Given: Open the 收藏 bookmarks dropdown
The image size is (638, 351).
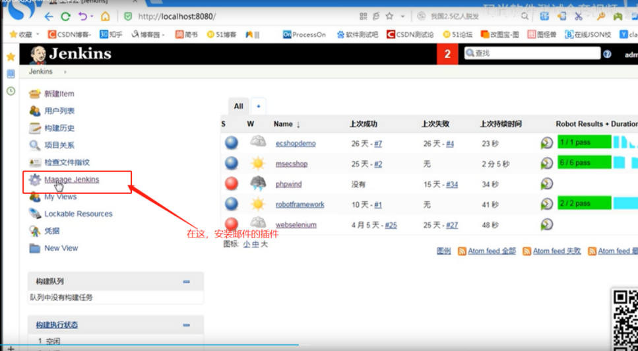Looking at the screenshot, I should click(25, 34).
